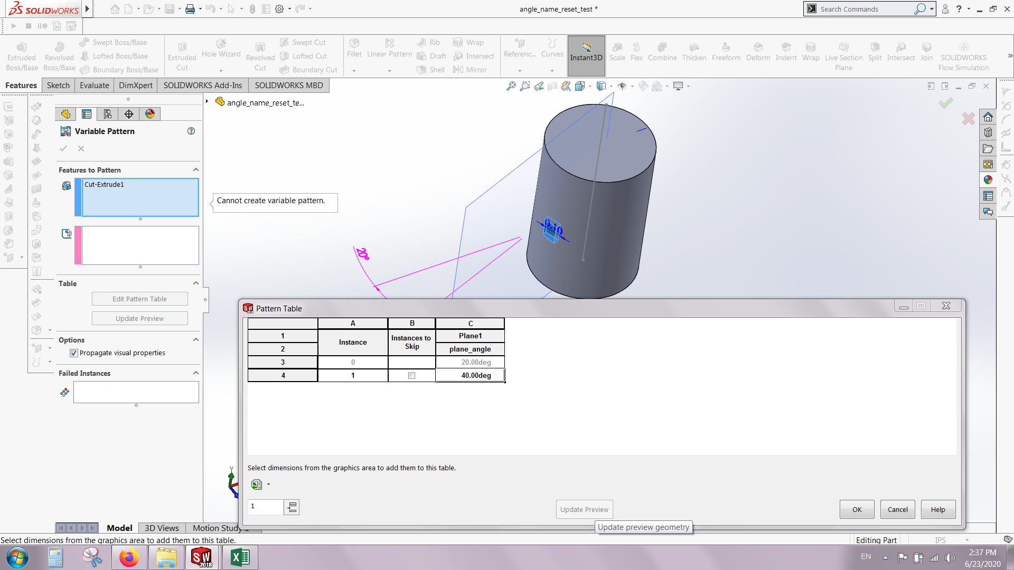
Task: Click the OK button to confirm pattern
Action: coord(857,509)
